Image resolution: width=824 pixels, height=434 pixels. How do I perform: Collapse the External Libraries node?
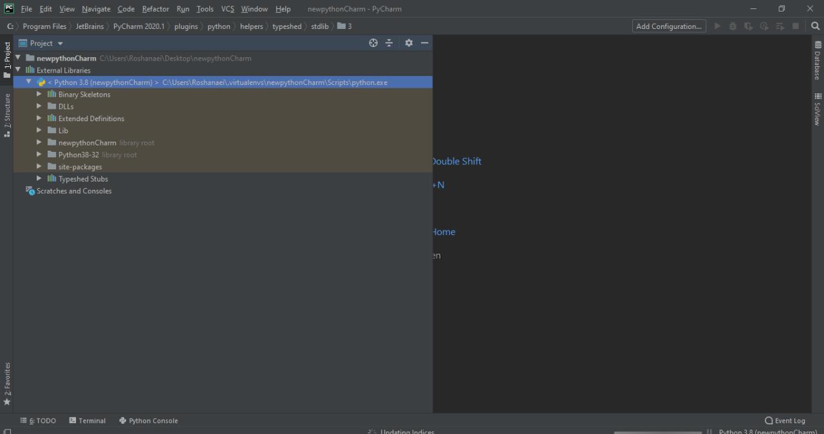(18, 70)
